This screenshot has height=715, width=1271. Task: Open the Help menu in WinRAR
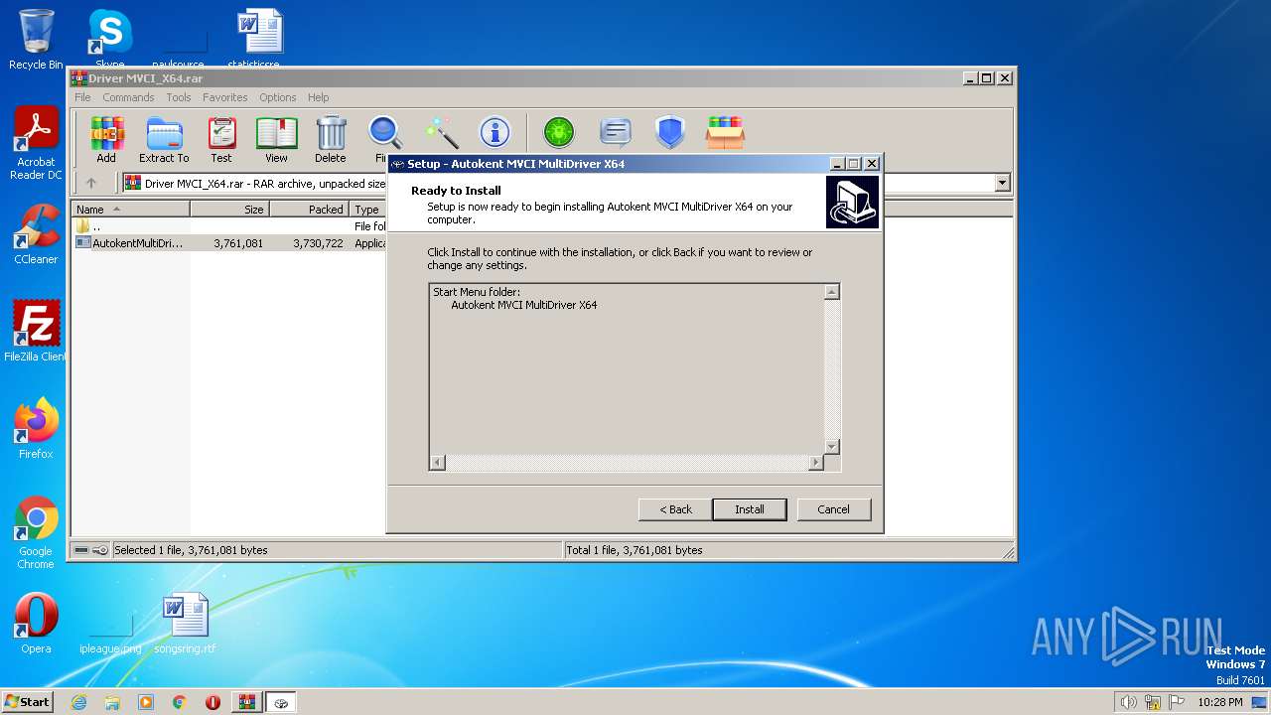pyautogui.click(x=318, y=97)
